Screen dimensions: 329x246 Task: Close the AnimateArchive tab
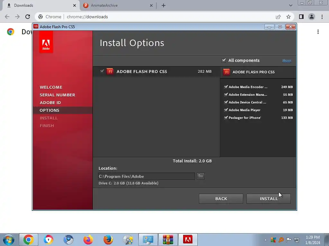151,5
